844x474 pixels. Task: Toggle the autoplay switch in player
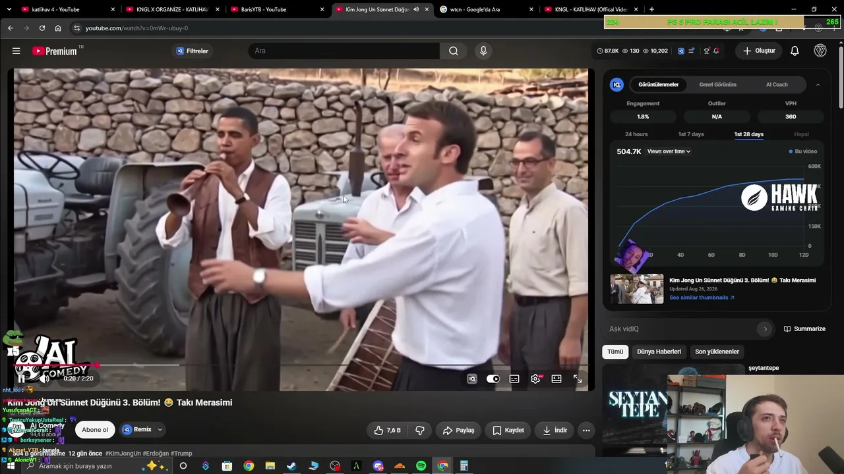coord(493,379)
